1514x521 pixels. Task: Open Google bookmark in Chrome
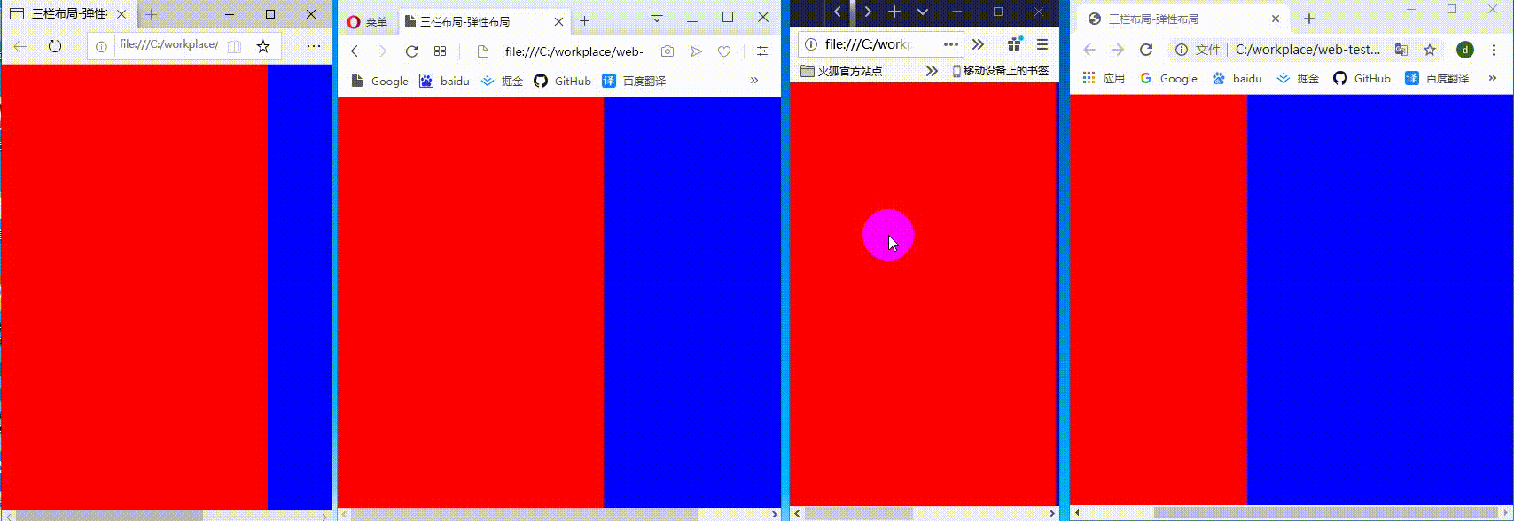pos(1168,78)
